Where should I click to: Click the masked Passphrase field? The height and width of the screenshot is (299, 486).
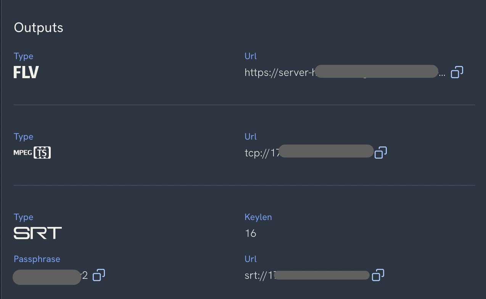click(46, 277)
